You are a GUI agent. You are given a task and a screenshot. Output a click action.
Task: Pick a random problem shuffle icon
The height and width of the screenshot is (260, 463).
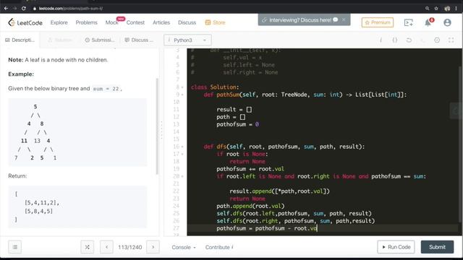tap(87, 247)
